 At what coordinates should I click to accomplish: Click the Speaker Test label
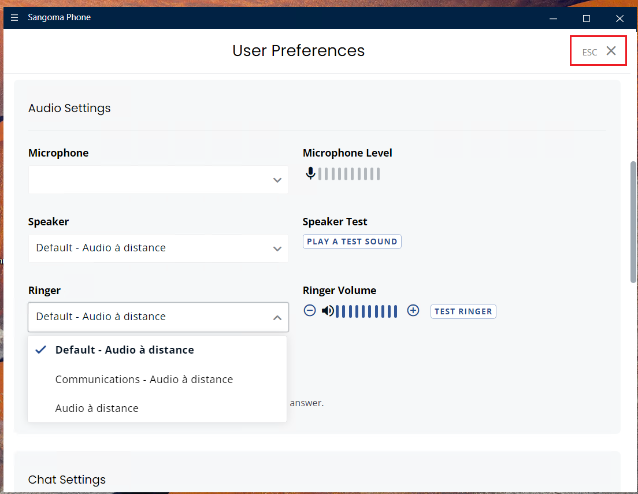(335, 222)
